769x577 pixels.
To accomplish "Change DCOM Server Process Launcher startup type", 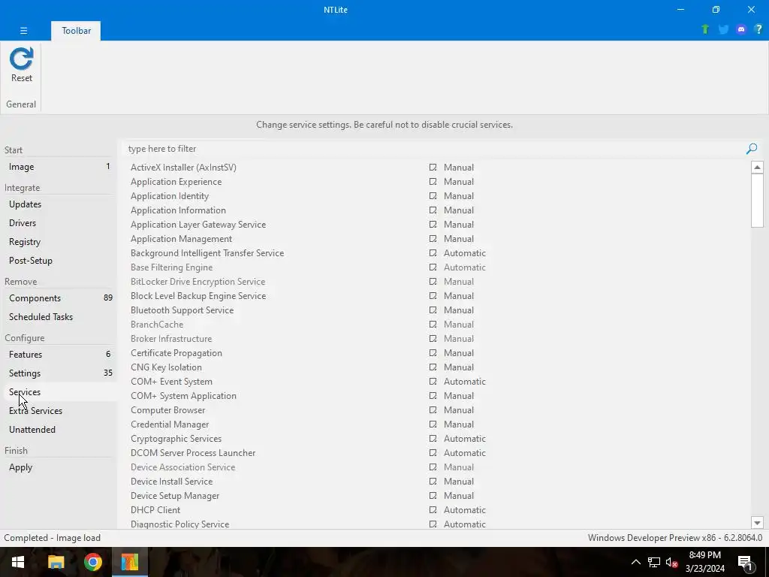I will (x=464, y=453).
